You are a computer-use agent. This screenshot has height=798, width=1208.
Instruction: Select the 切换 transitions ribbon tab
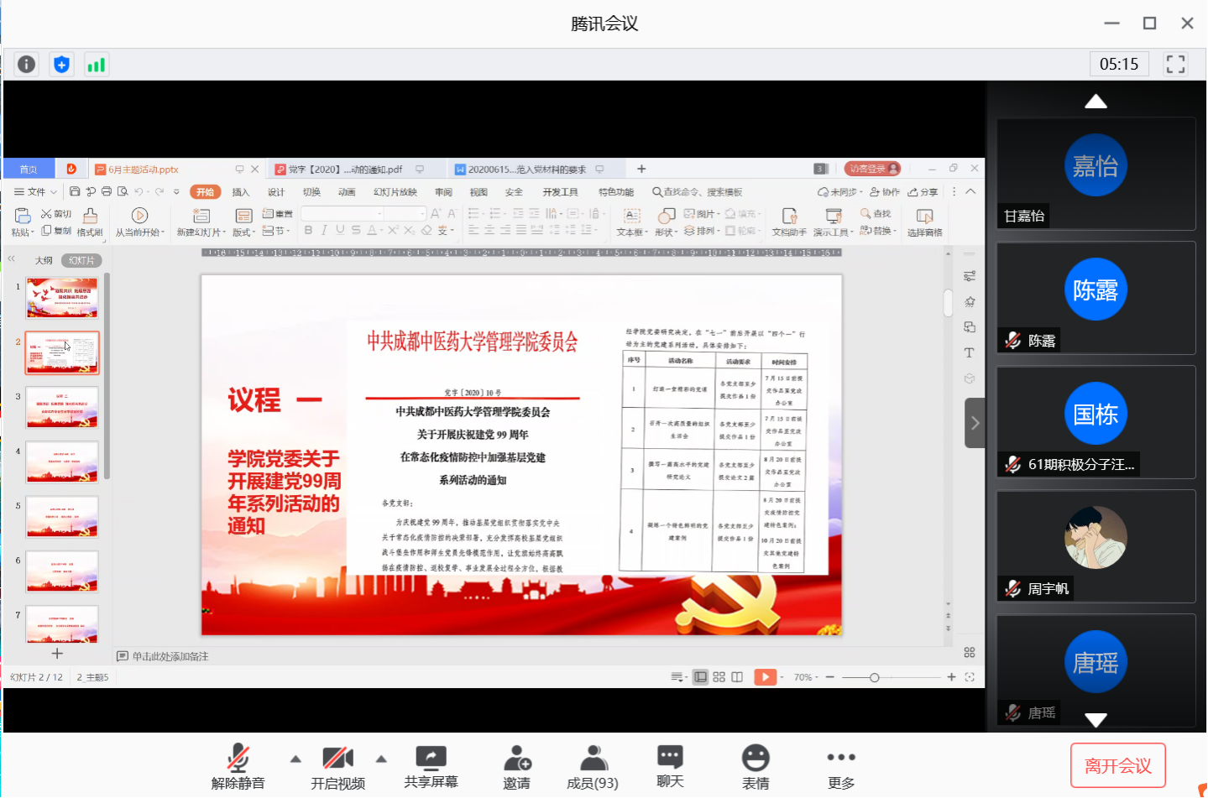pyautogui.click(x=312, y=192)
